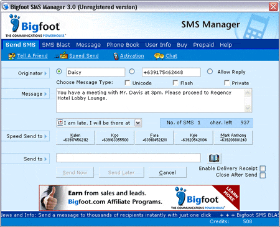Click message box scroll down arrow
Screen dimensions: 280x227
[248, 108]
